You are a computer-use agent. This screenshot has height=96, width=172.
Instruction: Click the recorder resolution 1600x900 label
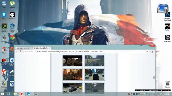(x=143, y=90)
